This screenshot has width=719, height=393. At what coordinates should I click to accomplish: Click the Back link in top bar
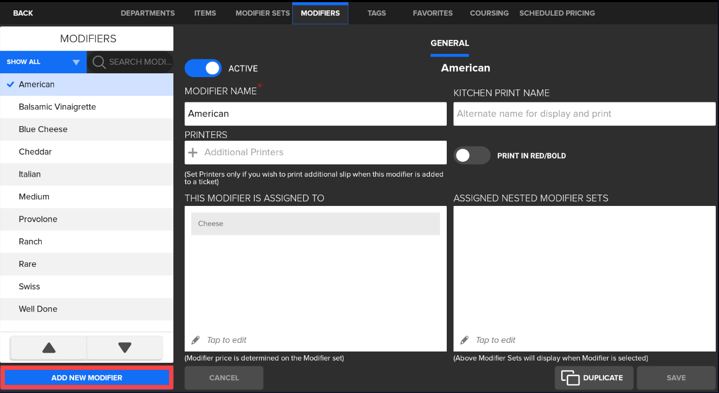(x=23, y=13)
